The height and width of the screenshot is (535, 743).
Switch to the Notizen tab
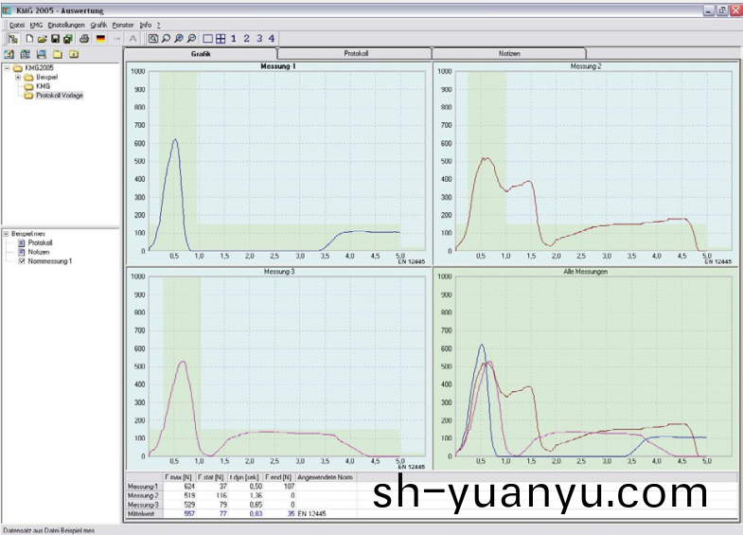pos(509,54)
